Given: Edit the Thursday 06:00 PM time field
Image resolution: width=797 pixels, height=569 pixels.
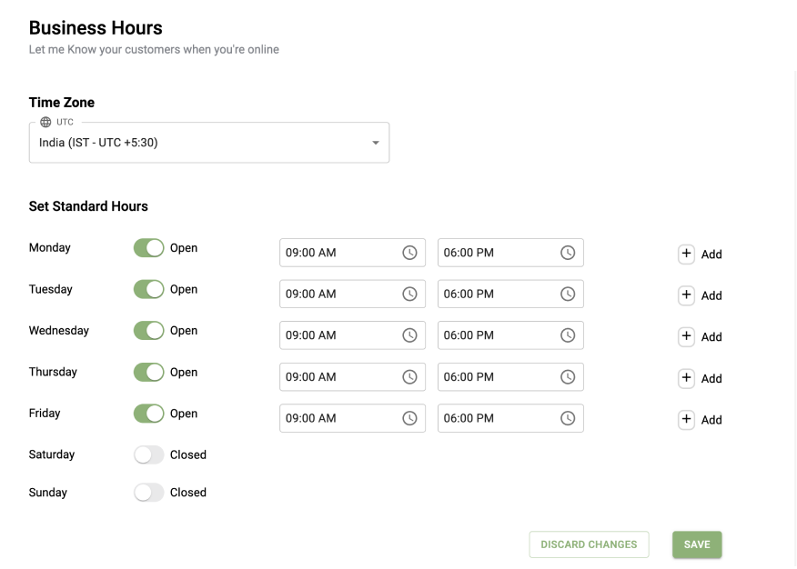Looking at the screenshot, I should point(510,376).
